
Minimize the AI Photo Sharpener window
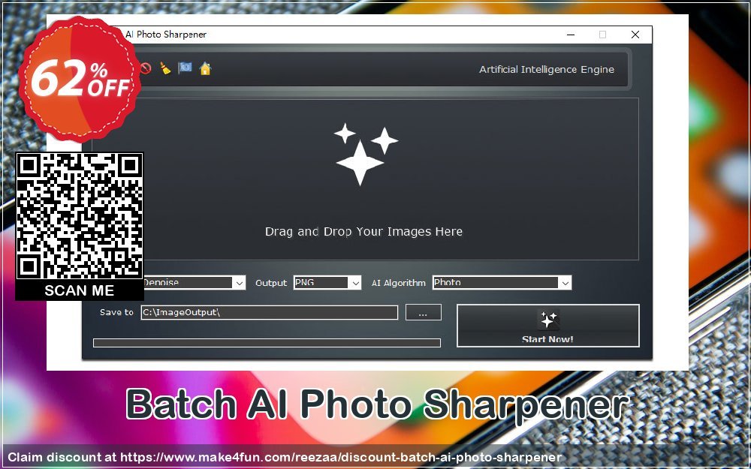[571, 35]
